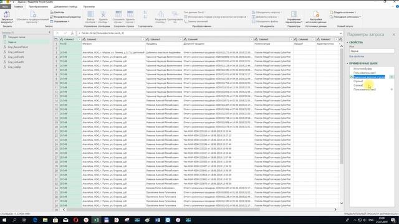The width and height of the screenshot is (399, 224).
Task: Click the Keep Rows icon
Action: (x=118, y=14)
